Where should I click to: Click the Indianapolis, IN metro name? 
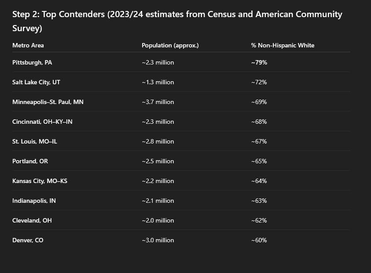click(x=34, y=201)
